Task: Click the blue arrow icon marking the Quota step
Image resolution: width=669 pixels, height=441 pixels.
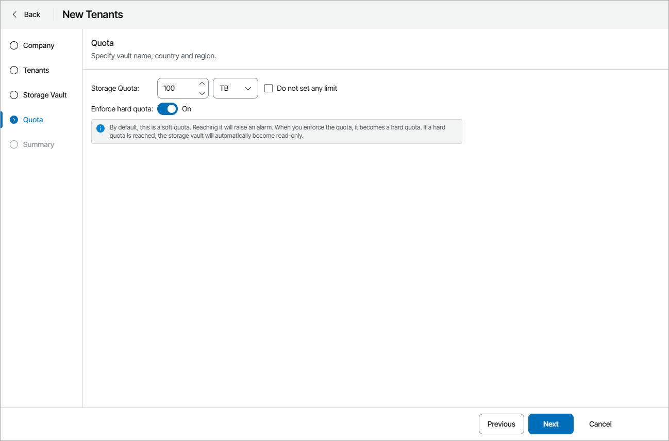Action: (x=13, y=120)
